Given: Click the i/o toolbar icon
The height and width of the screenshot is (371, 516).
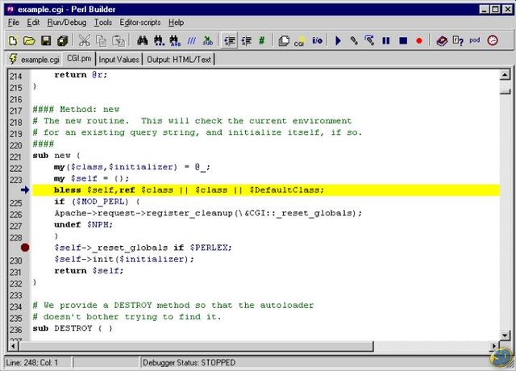Looking at the screenshot, I should point(317,41).
